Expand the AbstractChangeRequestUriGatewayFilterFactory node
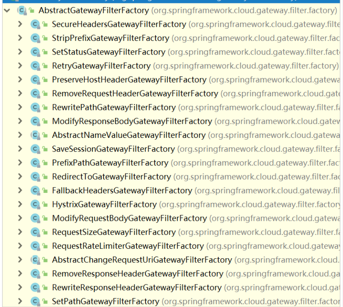Screen dimensions: 343x307 [20, 260]
